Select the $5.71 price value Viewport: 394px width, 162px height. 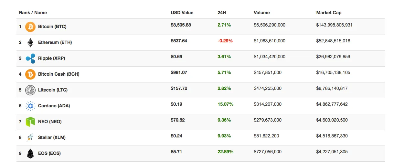(176, 152)
